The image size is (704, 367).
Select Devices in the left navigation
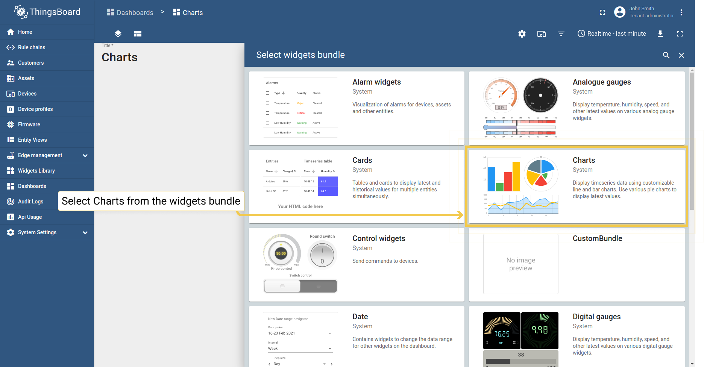point(27,94)
